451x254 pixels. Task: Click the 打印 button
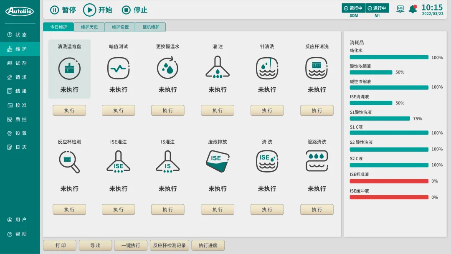pyautogui.click(x=60, y=245)
